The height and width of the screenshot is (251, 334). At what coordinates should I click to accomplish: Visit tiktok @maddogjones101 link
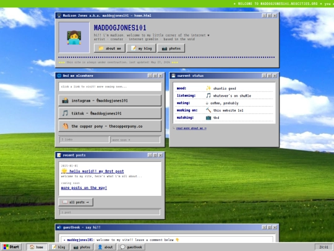(110, 113)
